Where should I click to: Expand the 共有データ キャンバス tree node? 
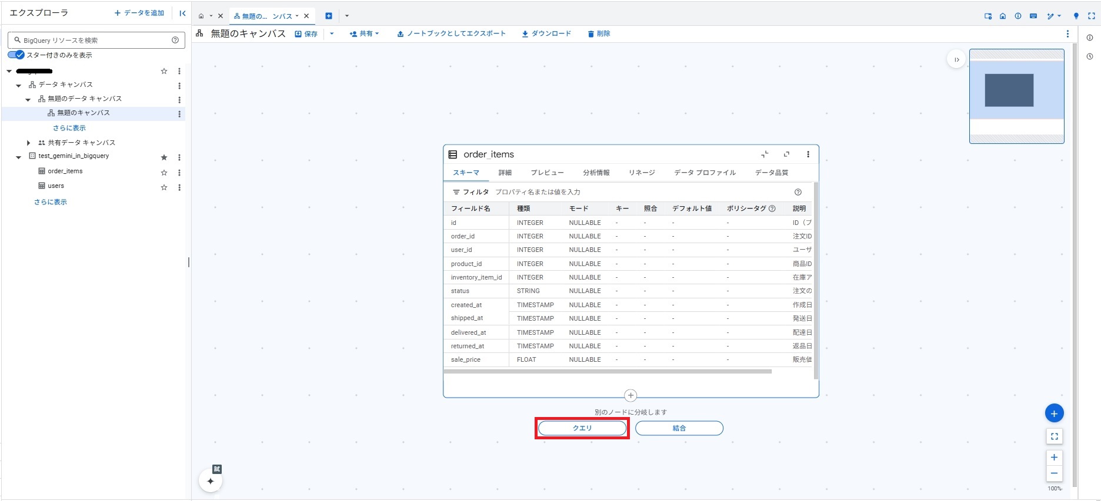click(x=28, y=143)
